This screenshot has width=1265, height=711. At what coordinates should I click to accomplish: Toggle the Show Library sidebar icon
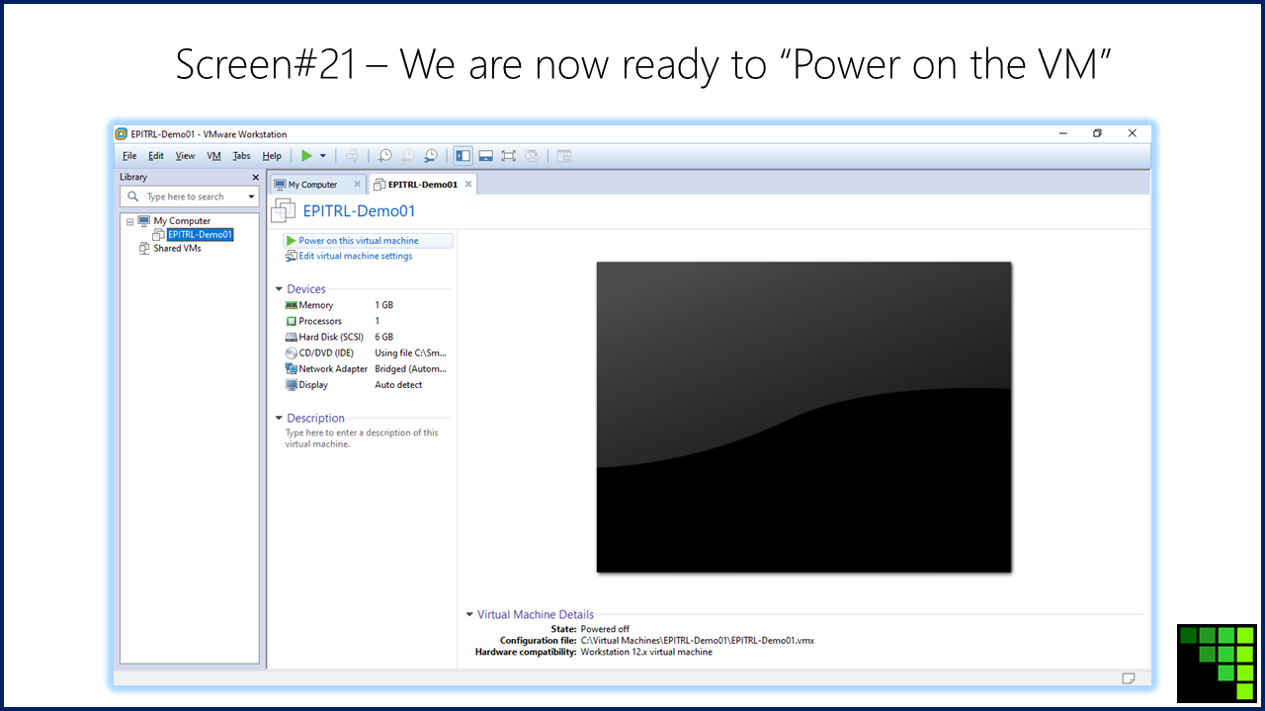(x=463, y=156)
